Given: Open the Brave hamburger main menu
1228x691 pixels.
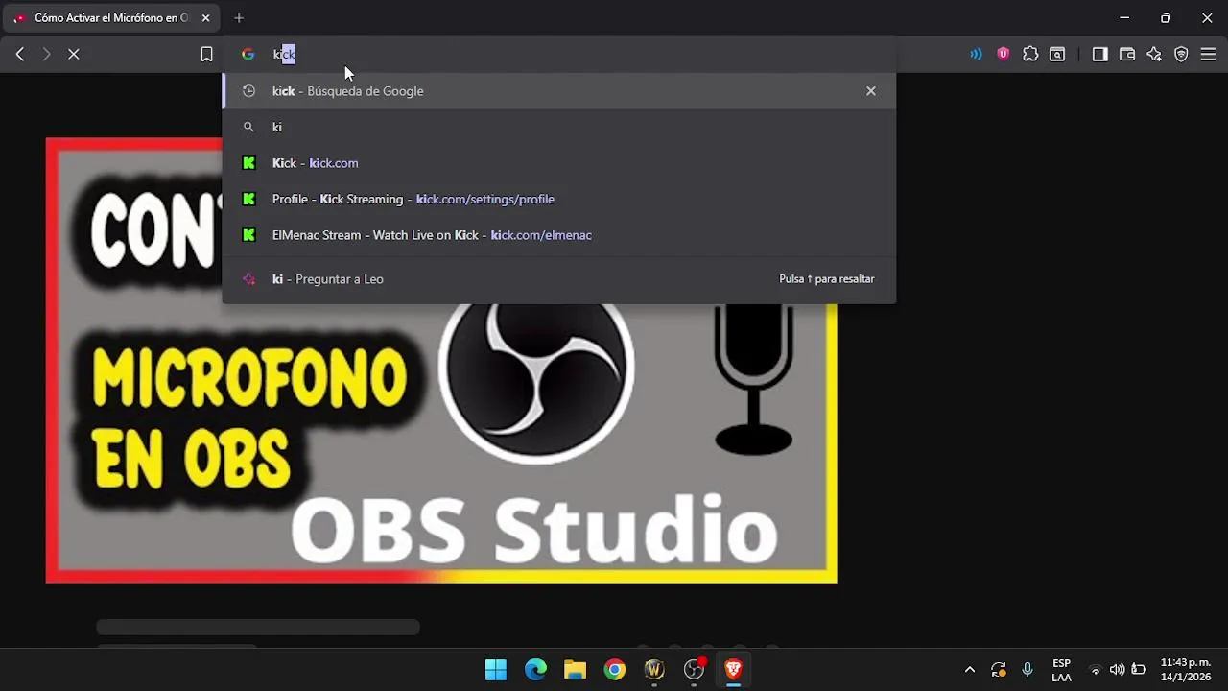Looking at the screenshot, I should pyautogui.click(x=1208, y=55).
